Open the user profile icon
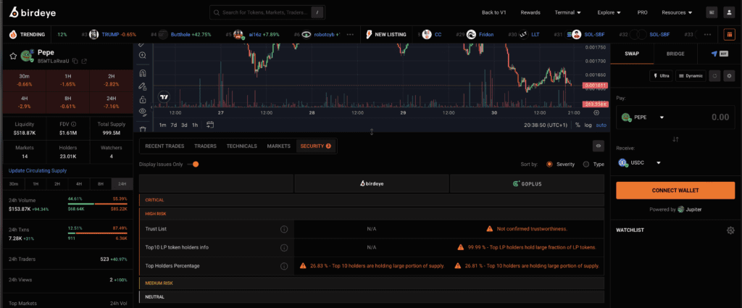This screenshot has height=308, width=742. click(x=730, y=12)
